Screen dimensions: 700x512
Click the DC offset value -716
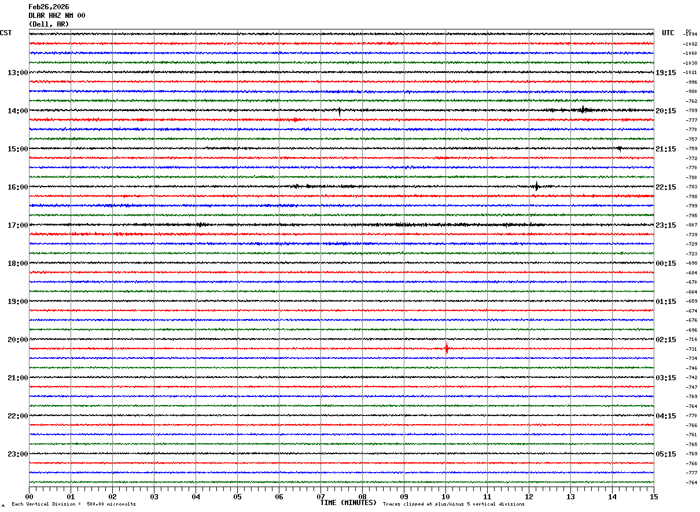[691, 339]
